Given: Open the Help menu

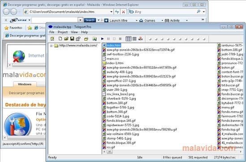Looking at the screenshot, I should coord(84,32).
